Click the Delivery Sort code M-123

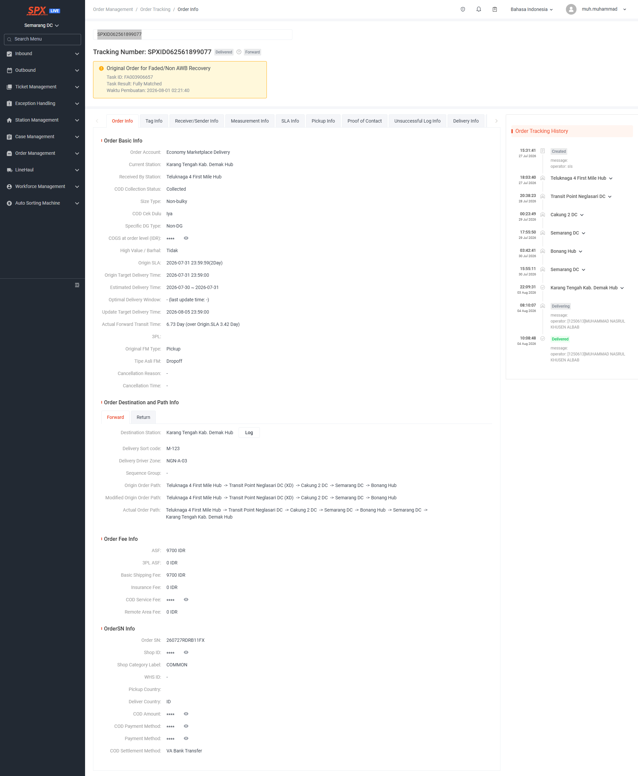[173, 448]
